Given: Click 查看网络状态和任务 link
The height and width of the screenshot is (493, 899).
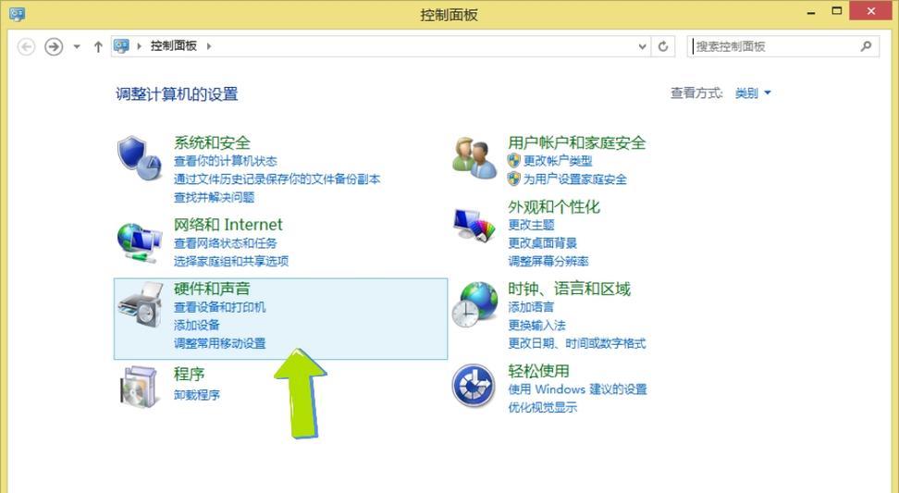Looking at the screenshot, I should pos(226,243).
